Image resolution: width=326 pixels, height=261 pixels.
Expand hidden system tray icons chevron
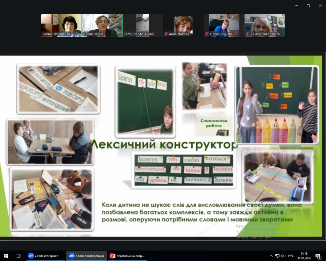(271, 256)
